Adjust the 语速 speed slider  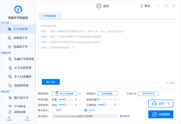(66, 105)
